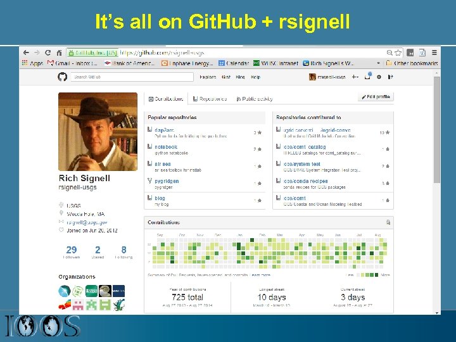Screen dimensions: 456x342
Task: Click the darkest green legend swatch
Action: (377, 275)
